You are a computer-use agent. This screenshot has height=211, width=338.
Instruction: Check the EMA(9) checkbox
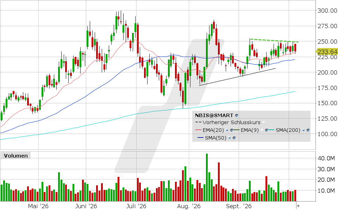coord(262,130)
